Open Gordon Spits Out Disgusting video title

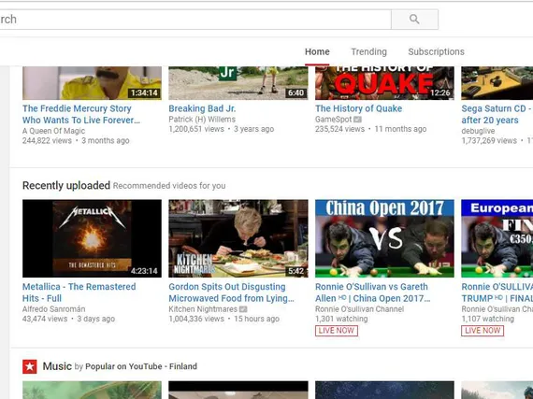point(231,292)
